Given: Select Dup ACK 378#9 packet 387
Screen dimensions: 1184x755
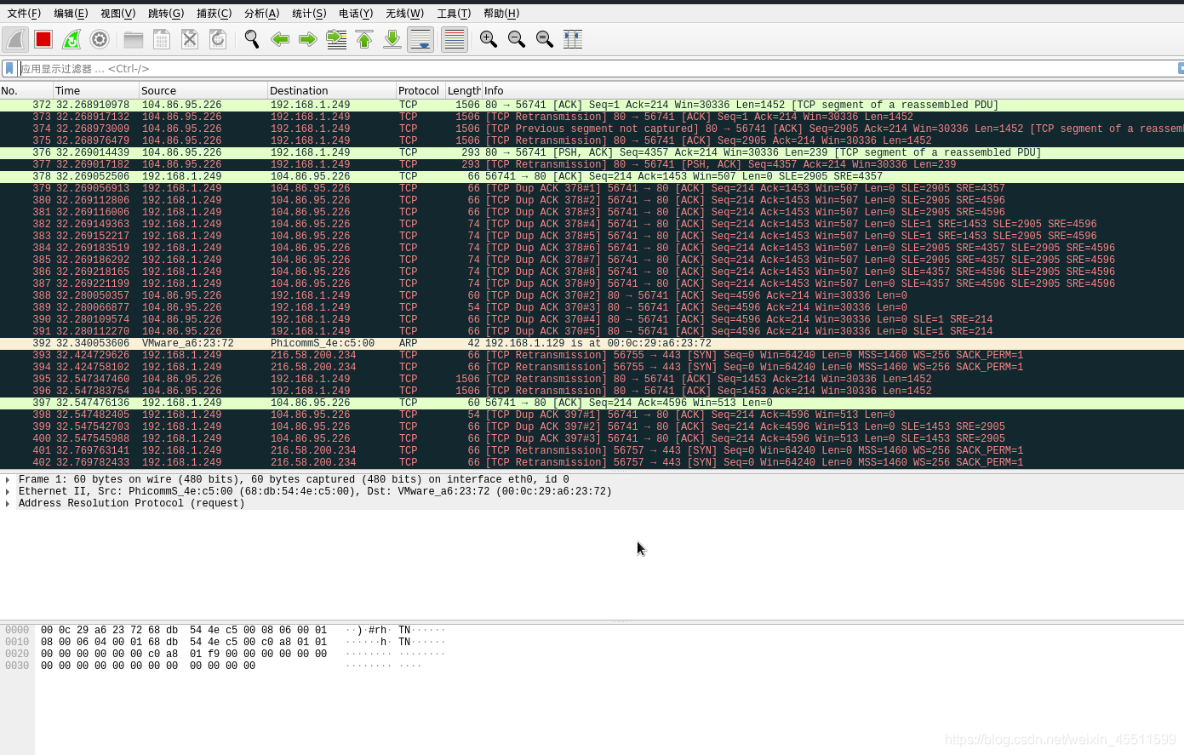Looking at the screenshot, I should (x=592, y=283).
